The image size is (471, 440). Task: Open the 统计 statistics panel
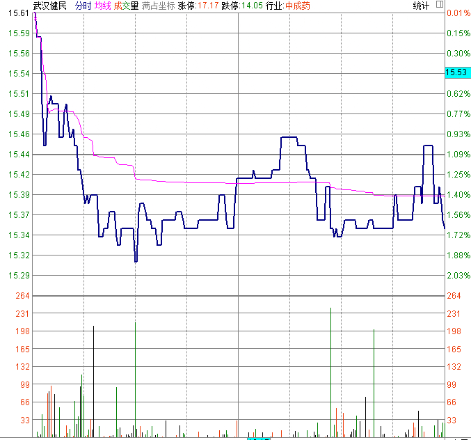pos(421,6)
